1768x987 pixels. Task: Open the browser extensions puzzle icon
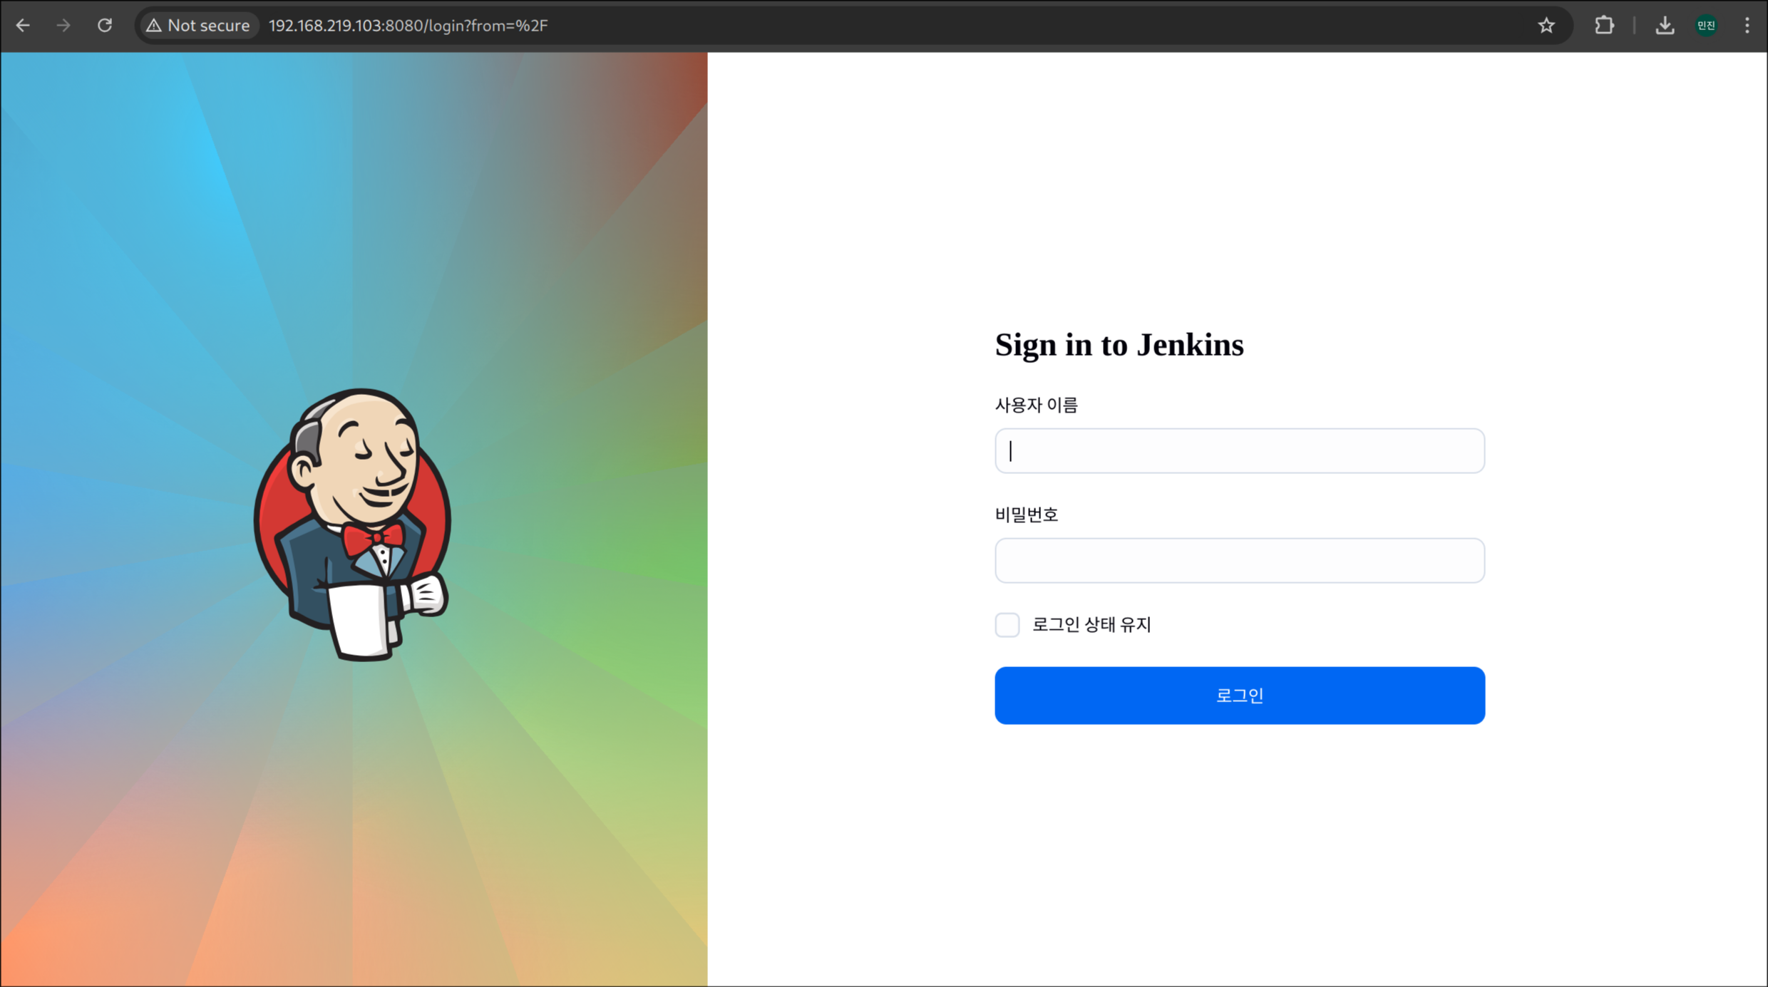click(1604, 26)
